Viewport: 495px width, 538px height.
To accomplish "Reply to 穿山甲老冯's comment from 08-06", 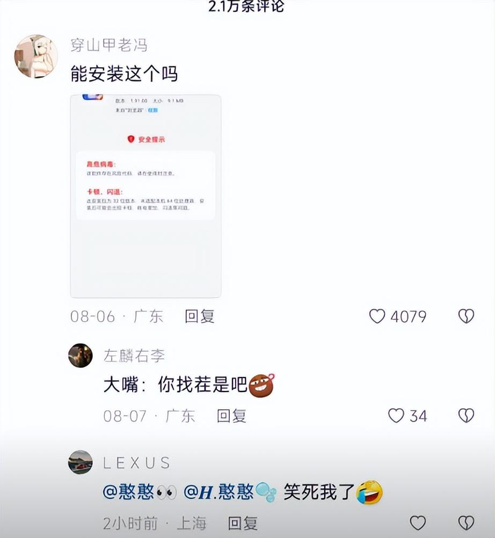I will click(200, 316).
